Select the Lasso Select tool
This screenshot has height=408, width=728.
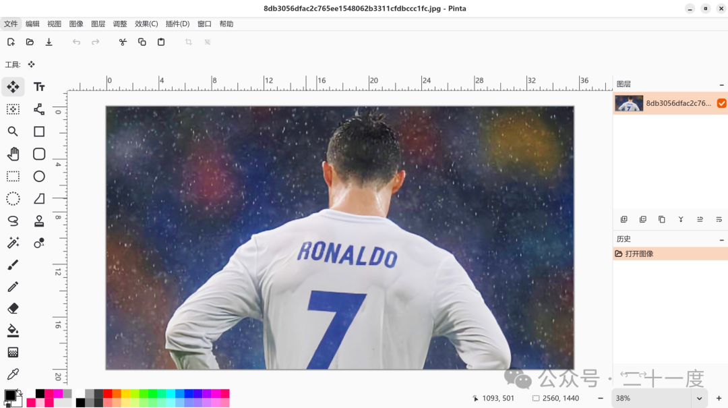pos(13,221)
